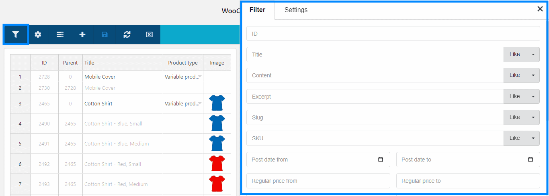The width and height of the screenshot is (549, 196).
Task: Focus the Title filter field
Action: point(375,55)
